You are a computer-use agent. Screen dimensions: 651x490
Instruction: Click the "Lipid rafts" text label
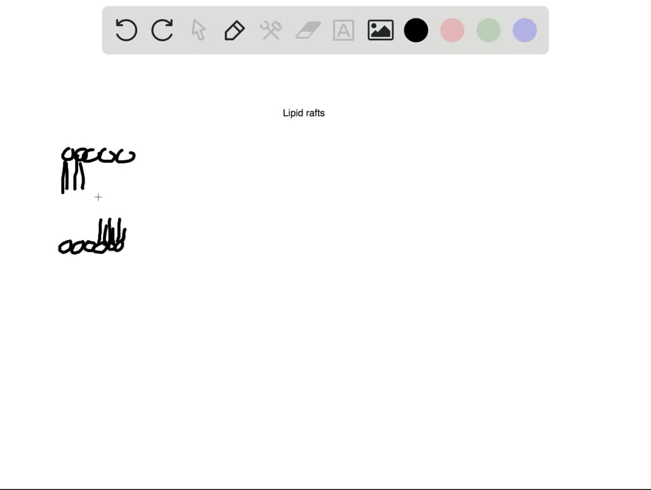(303, 113)
